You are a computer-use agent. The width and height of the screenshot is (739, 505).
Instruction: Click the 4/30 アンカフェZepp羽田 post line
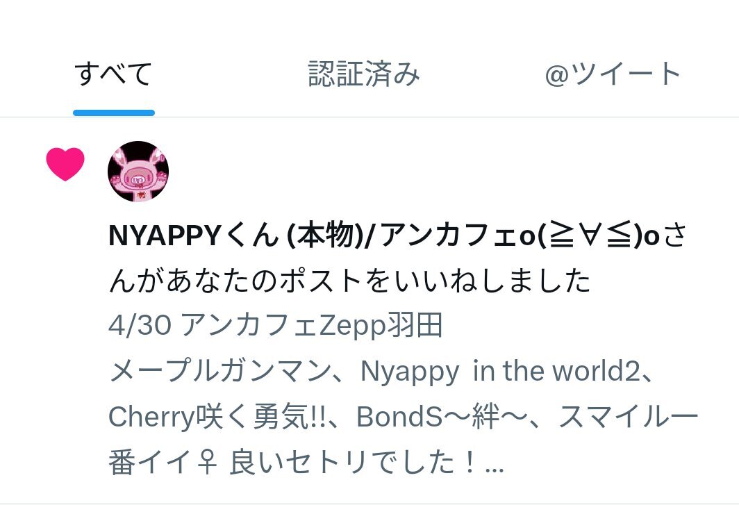(275, 325)
